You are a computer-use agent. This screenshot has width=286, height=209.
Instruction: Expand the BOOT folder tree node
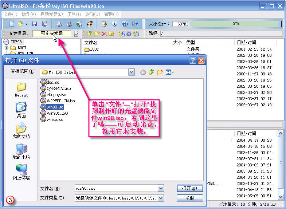(x=7, y=48)
